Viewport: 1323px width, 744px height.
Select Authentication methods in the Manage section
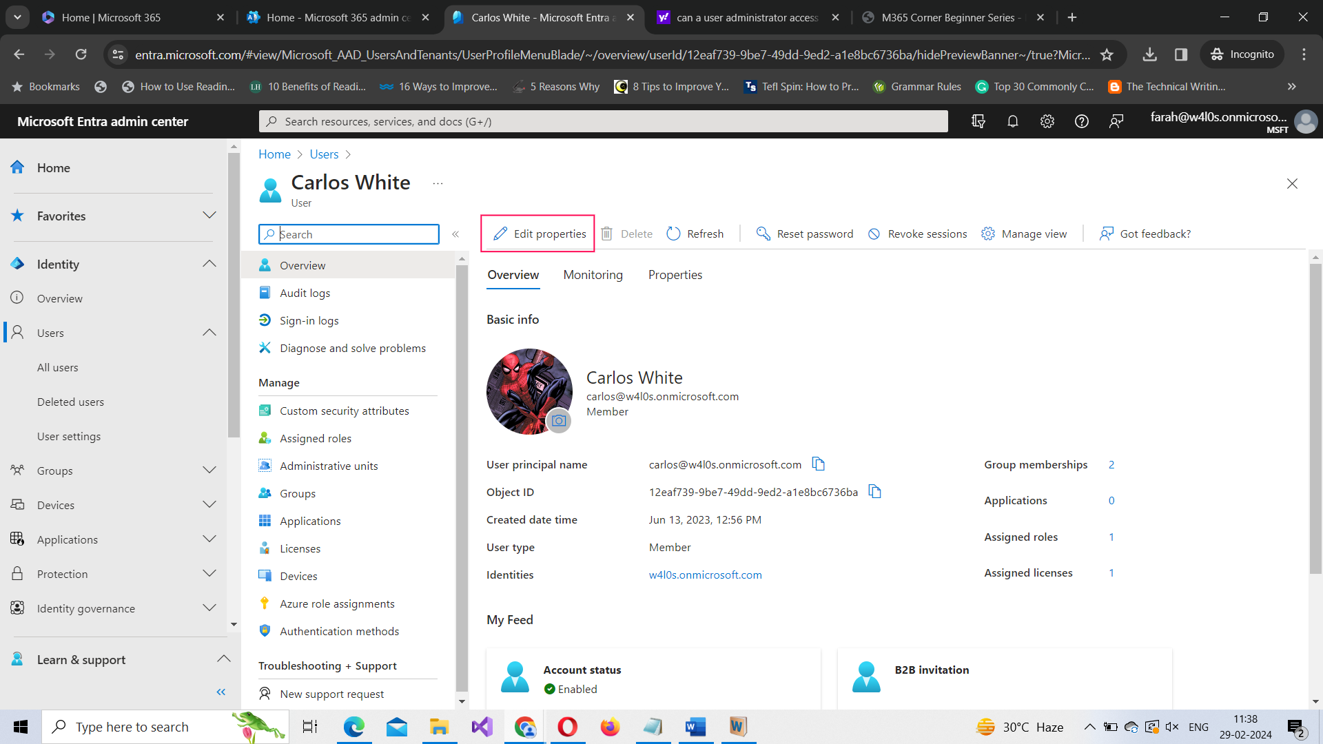tap(339, 630)
